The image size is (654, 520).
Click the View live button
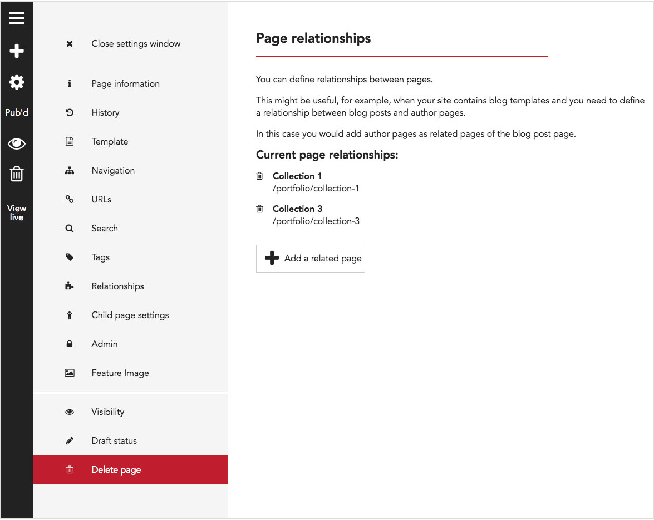pyautogui.click(x=17, y=212)
